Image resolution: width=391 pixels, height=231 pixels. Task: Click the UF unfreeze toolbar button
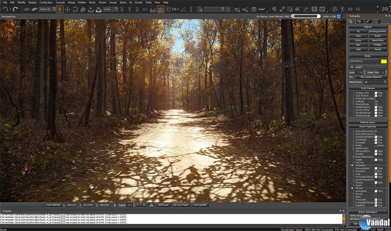point(322,10)
